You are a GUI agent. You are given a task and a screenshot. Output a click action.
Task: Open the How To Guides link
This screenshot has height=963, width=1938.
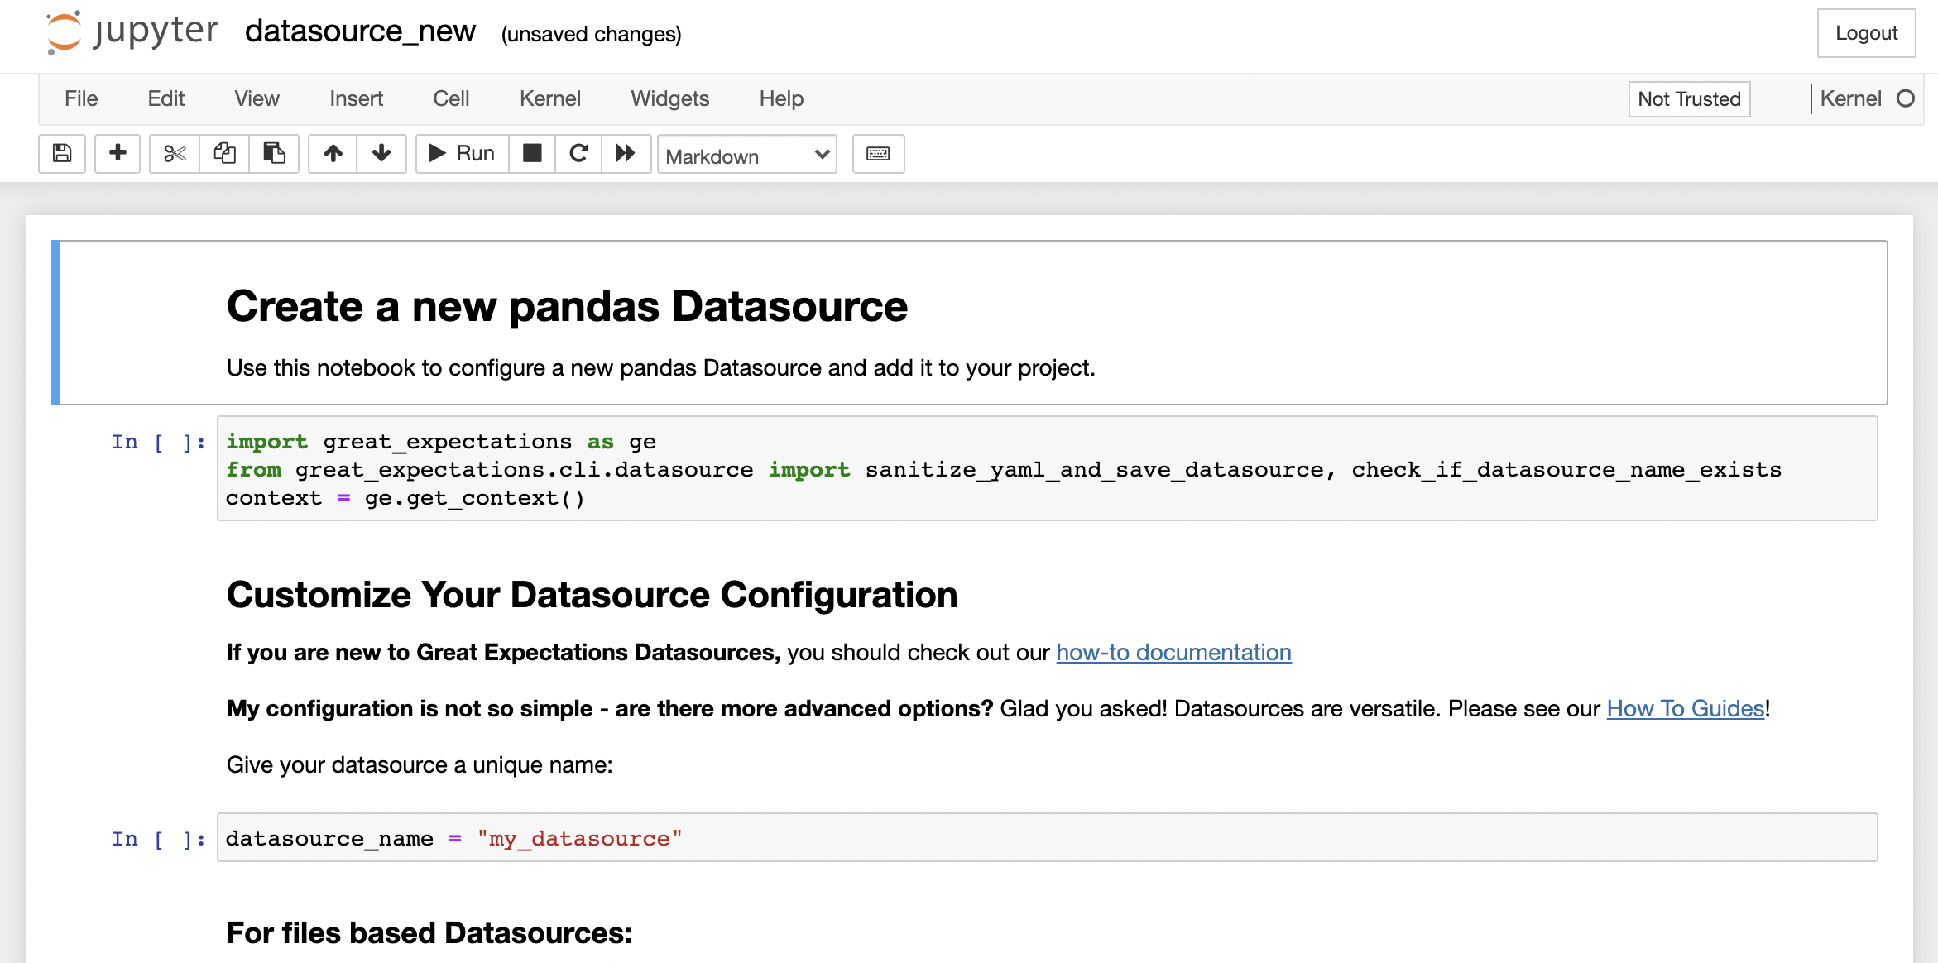(x=1686, y=709)
